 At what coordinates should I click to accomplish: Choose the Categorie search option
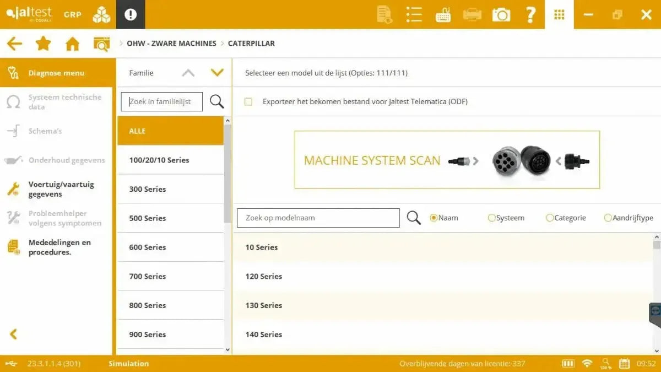(550, 218)
